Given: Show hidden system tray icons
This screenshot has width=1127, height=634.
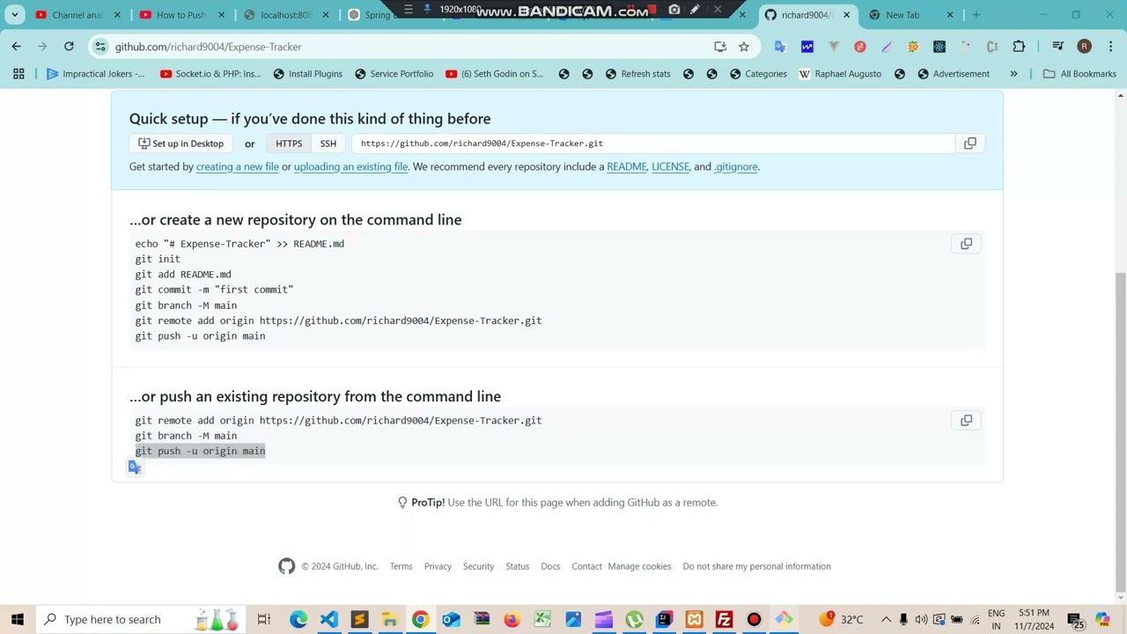Looking at the screenshot, I should 886,619.
